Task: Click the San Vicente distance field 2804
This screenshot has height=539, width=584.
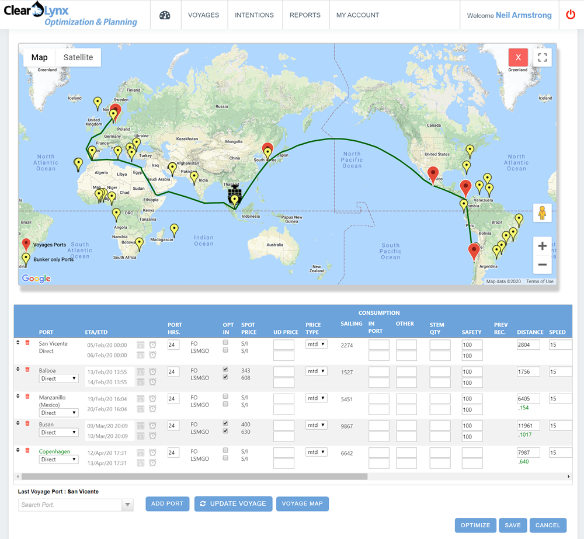Action: (x=528, y=345)
